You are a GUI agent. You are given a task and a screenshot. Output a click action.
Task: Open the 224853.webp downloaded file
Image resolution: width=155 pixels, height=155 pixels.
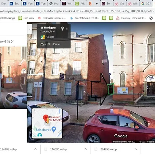coord(108,149)
